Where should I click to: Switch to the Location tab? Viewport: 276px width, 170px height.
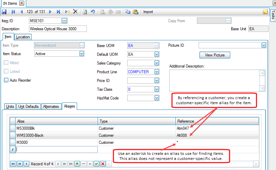click(x=23, y=37)
